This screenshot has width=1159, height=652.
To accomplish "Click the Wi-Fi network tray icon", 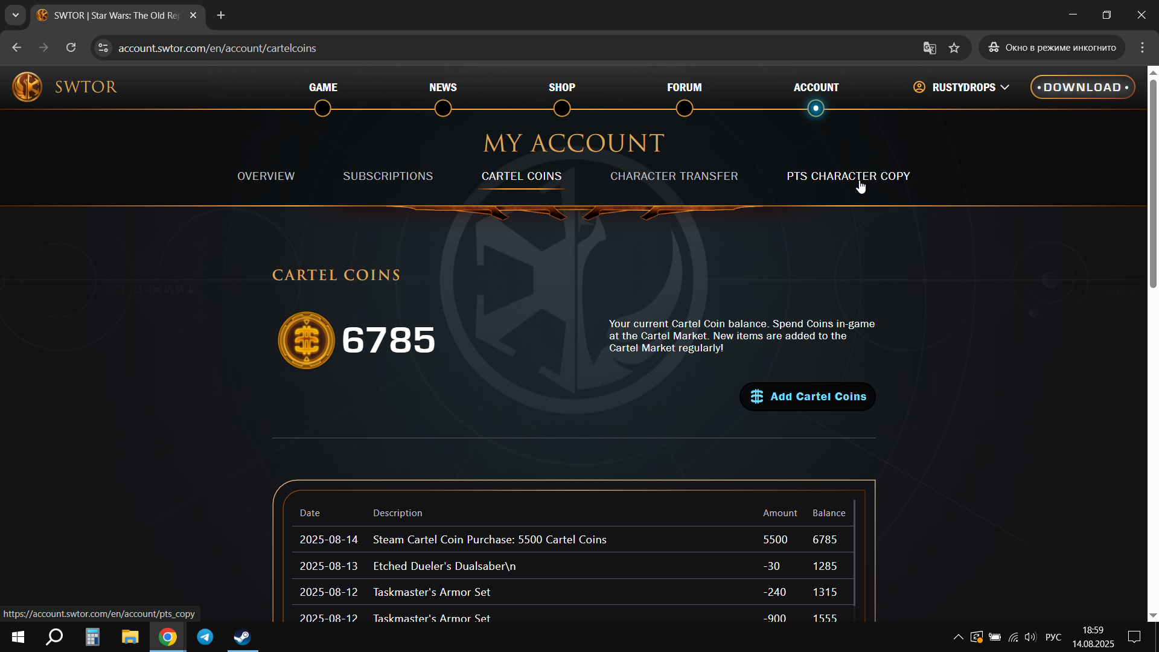I will click(1013, 637).
